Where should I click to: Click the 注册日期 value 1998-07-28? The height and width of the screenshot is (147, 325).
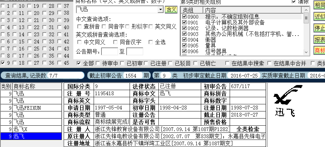(x=248, y=108)
